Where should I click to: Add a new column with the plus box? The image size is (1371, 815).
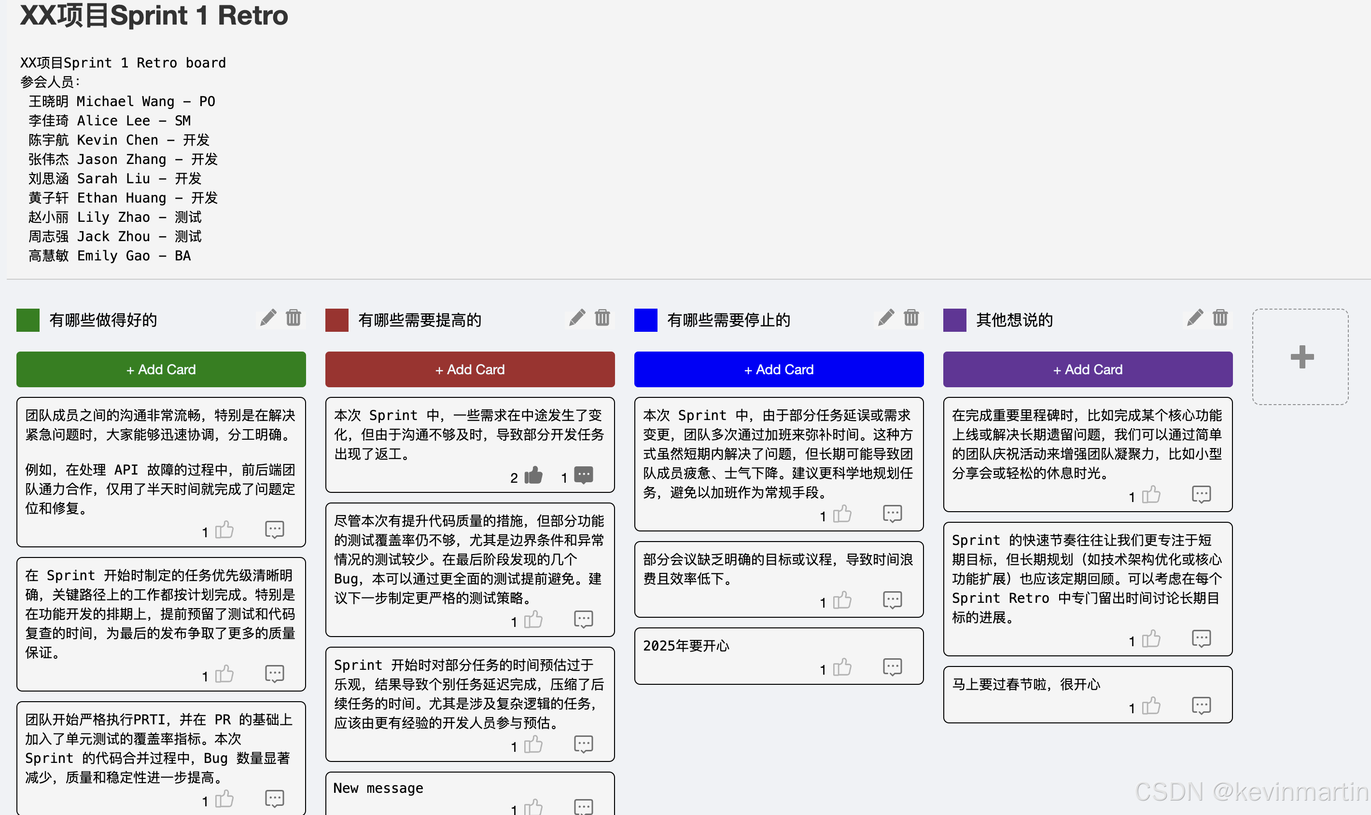tap(1301, 357)
